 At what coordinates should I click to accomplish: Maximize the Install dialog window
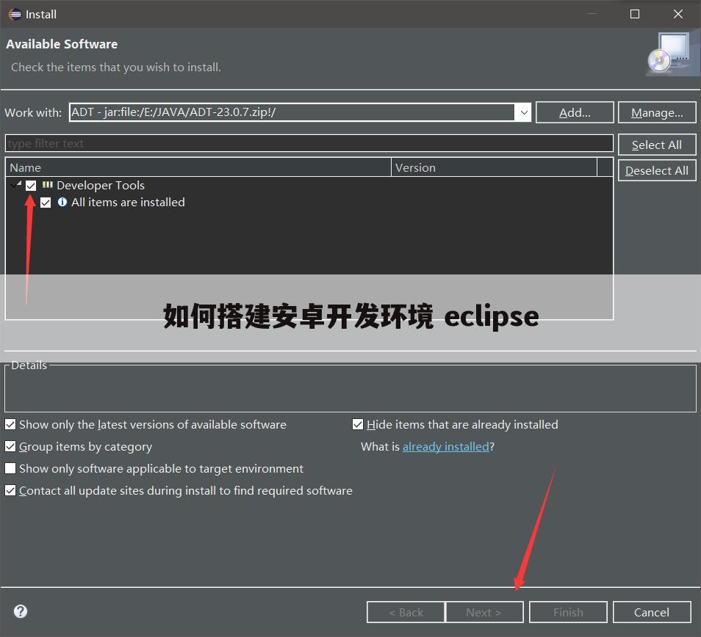coord(634,14)
